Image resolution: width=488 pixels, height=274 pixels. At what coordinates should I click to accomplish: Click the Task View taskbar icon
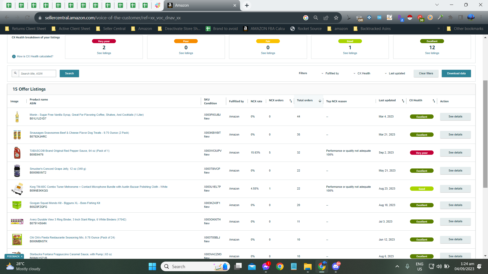pyautogui.click(x=238, y=267)
